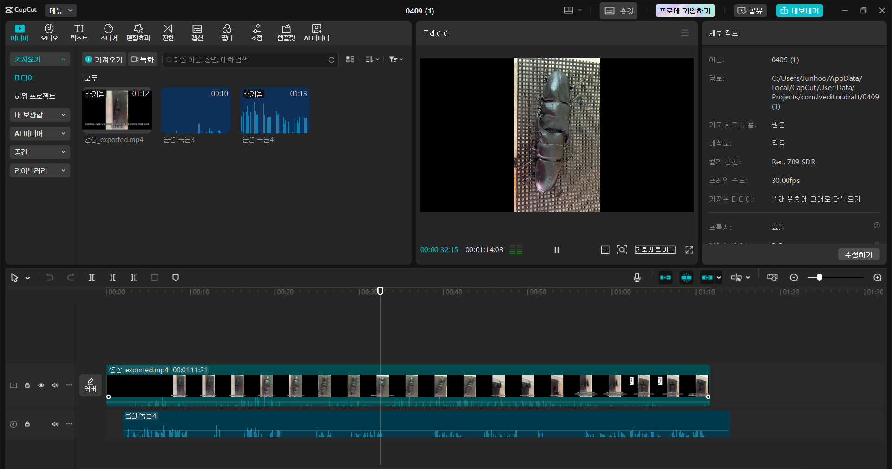Toggle main track magnet

(665, 278)
